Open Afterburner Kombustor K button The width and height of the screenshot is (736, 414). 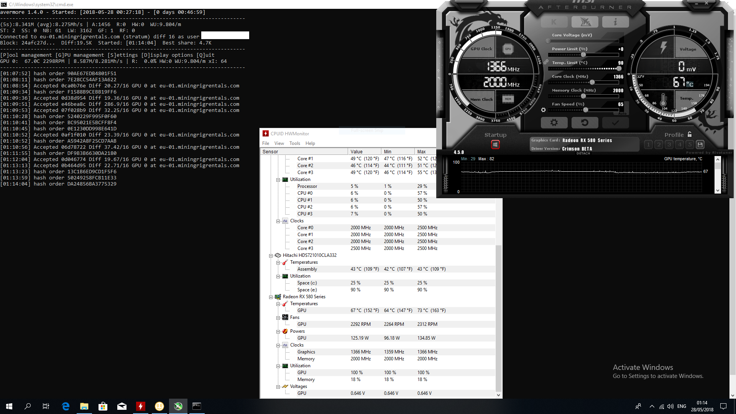click(x=554, y=22)
